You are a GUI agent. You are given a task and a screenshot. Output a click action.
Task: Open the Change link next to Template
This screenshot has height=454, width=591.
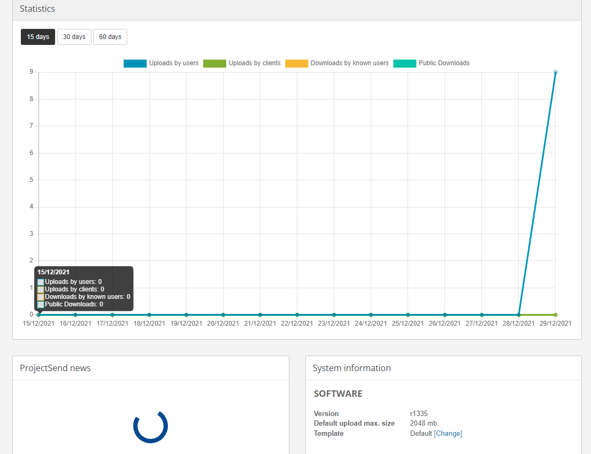448,433
